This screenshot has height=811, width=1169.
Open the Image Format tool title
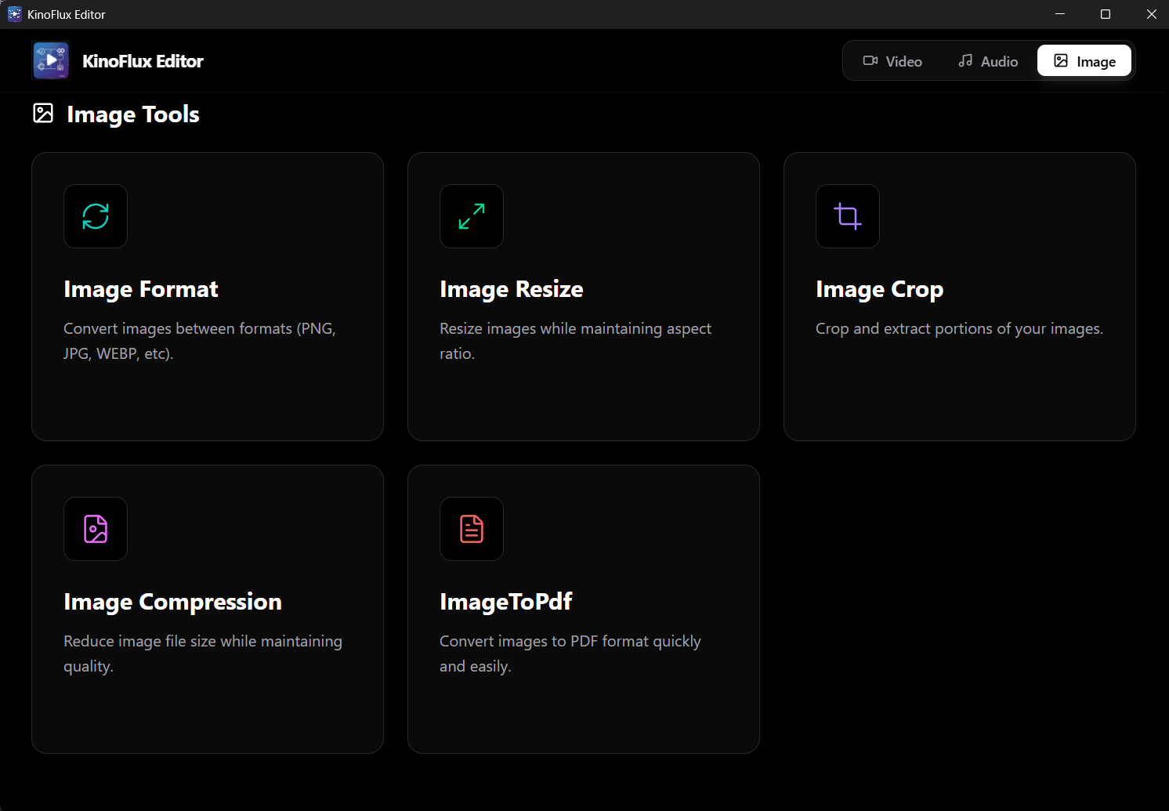pos(141,289)
